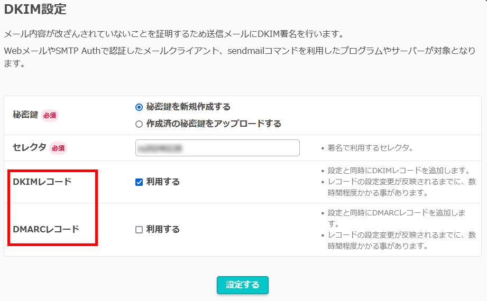Click the セレクタ text input field
This screenshot has width=487, height=301.
pyautogui.click(x=217, y=148)
